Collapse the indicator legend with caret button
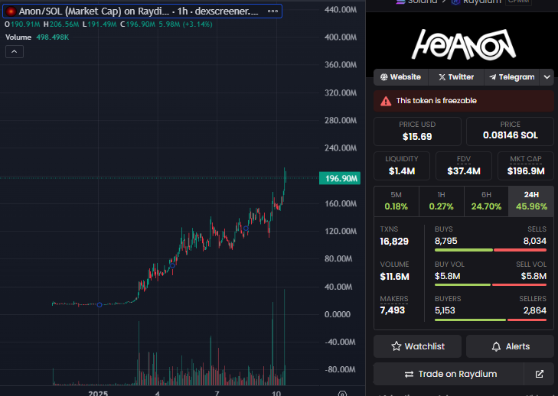Screen dimensions: 558x396 pos(15,51)
